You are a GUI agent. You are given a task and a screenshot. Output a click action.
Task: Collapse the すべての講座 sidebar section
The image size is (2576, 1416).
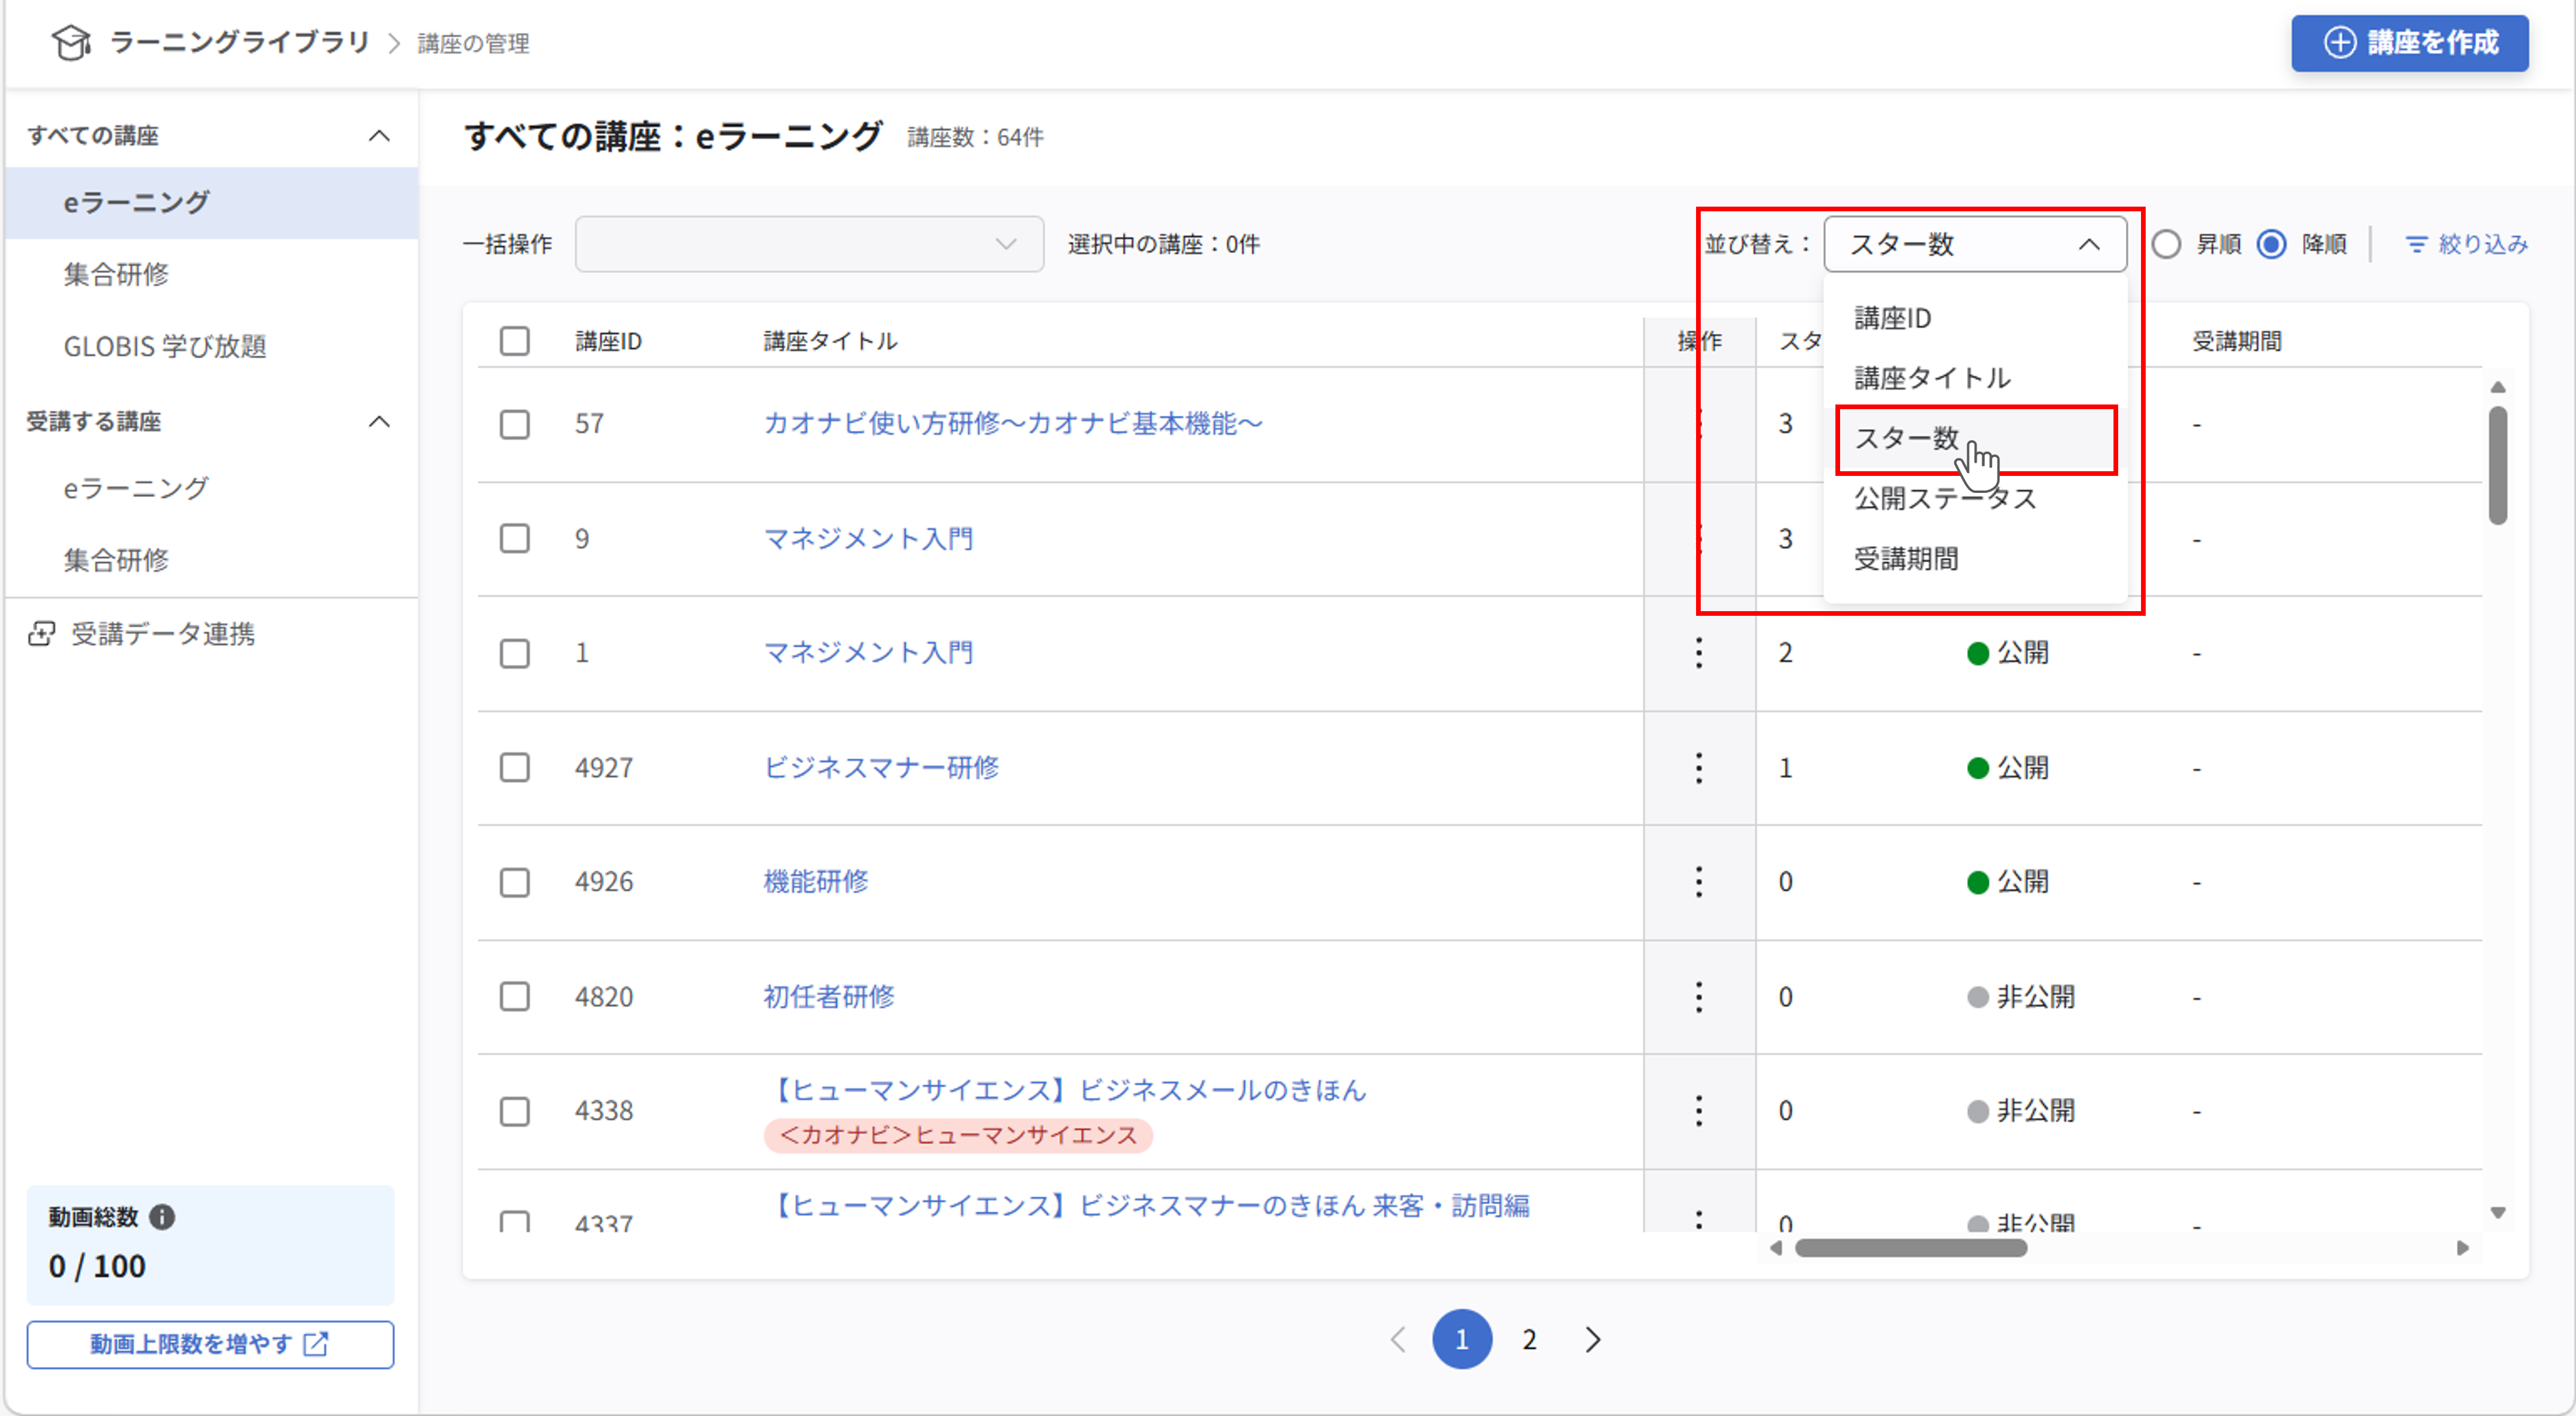click(379, 135)
